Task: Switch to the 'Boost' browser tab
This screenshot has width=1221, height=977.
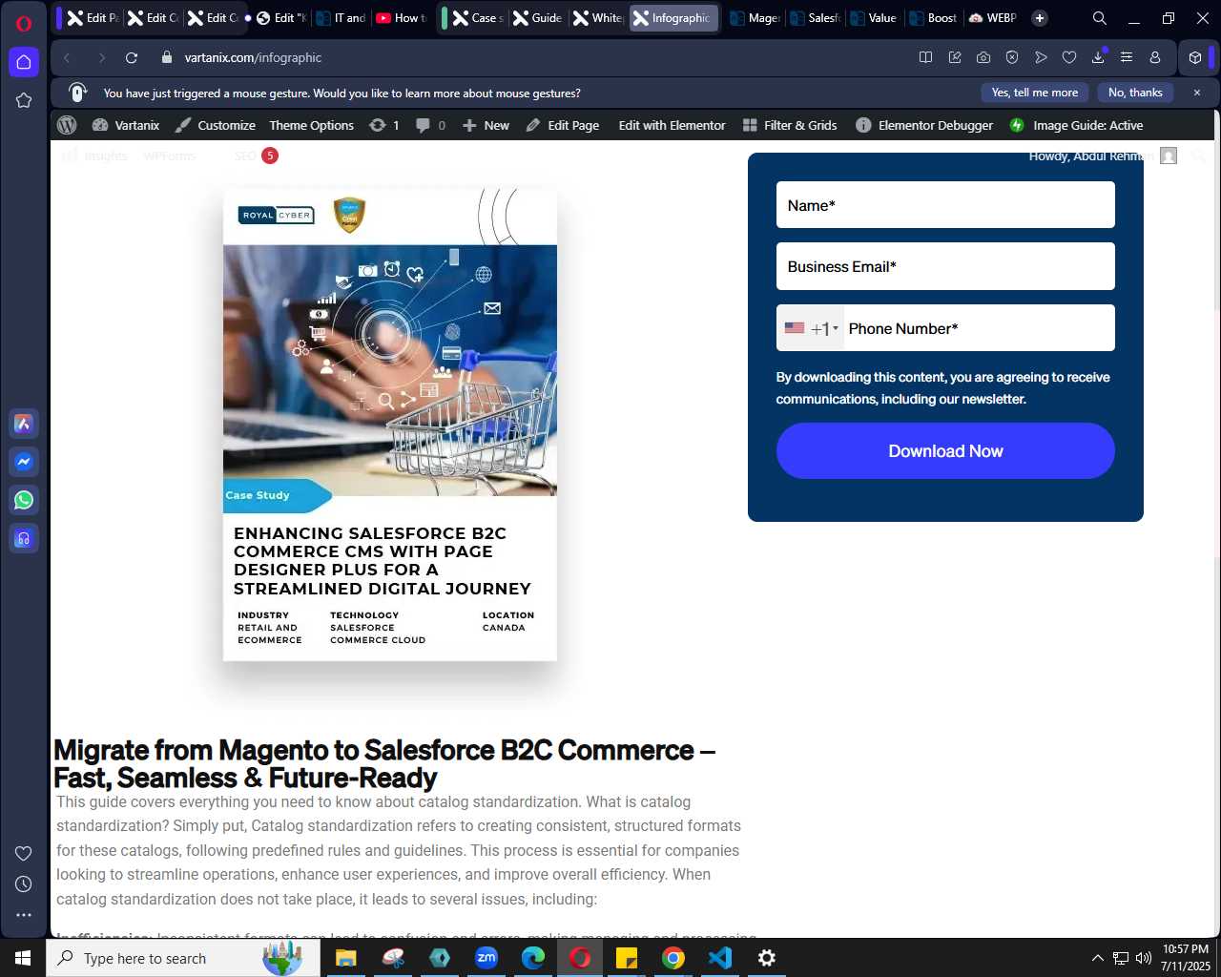Action: pos(933,18)
